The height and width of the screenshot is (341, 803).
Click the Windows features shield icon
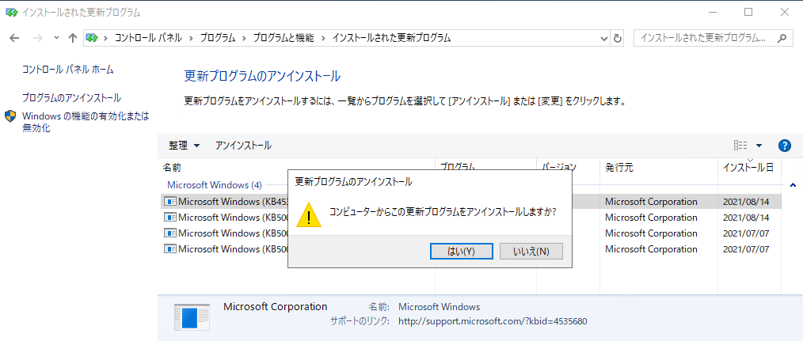click(10, 116)
